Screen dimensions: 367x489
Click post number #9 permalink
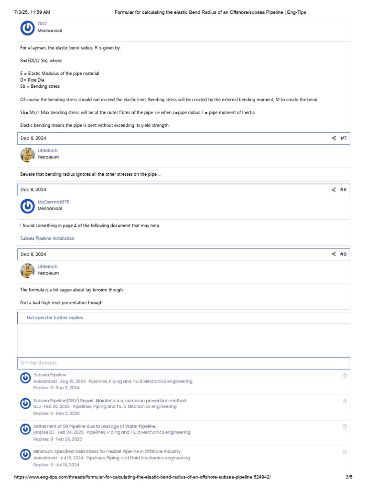coord(343,254)
